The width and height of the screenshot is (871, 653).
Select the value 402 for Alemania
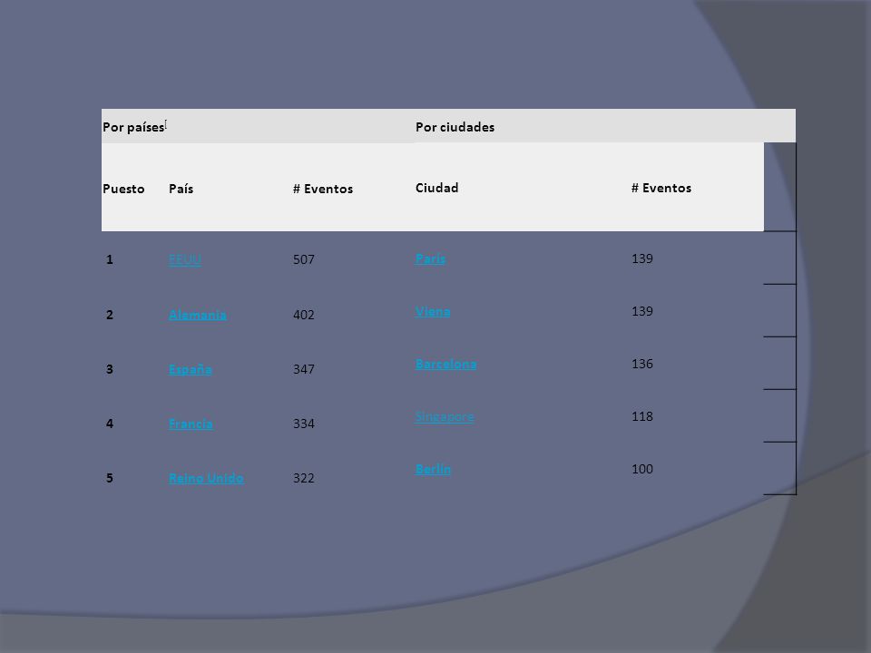click(x=303, y=315)
